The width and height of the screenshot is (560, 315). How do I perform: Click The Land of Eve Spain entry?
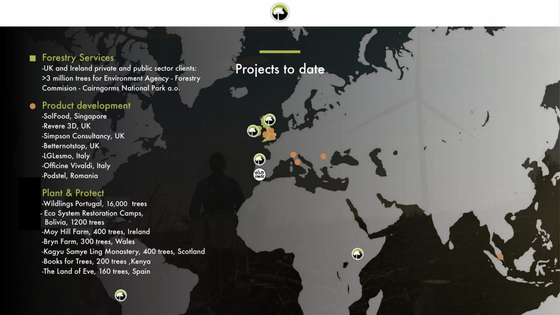click(x=96, y=272)
